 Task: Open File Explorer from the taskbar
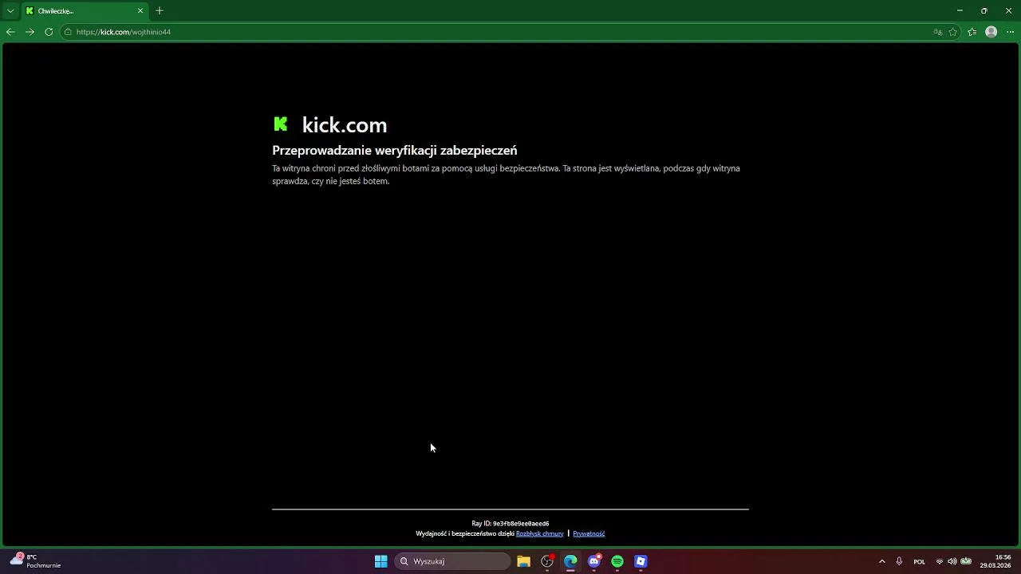coord(524,561)
